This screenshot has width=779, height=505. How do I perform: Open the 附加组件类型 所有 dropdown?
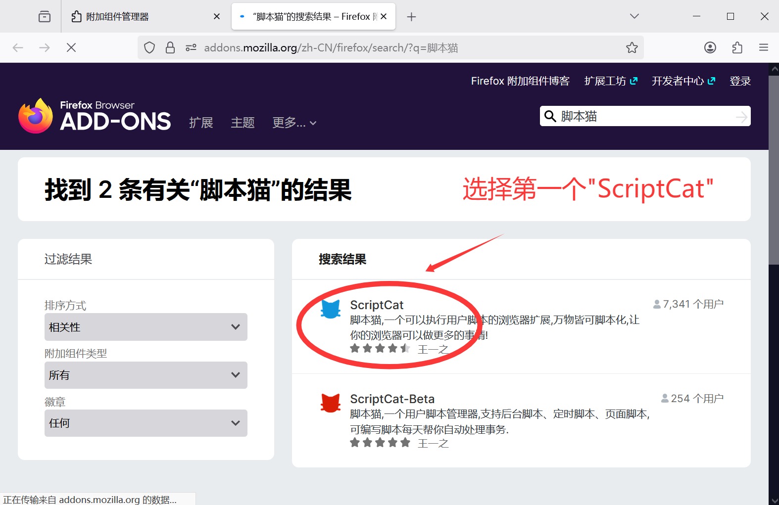click(x=146, y=375)
